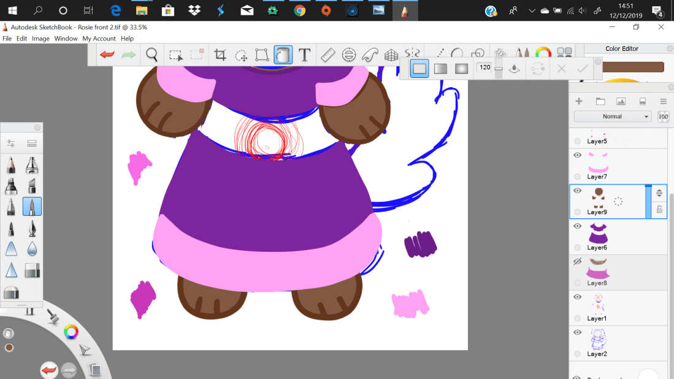The height and width of the screenshot is (379, 674).
Task: Open the color wheel in top toolbar
Action: (x=543, y=54)
